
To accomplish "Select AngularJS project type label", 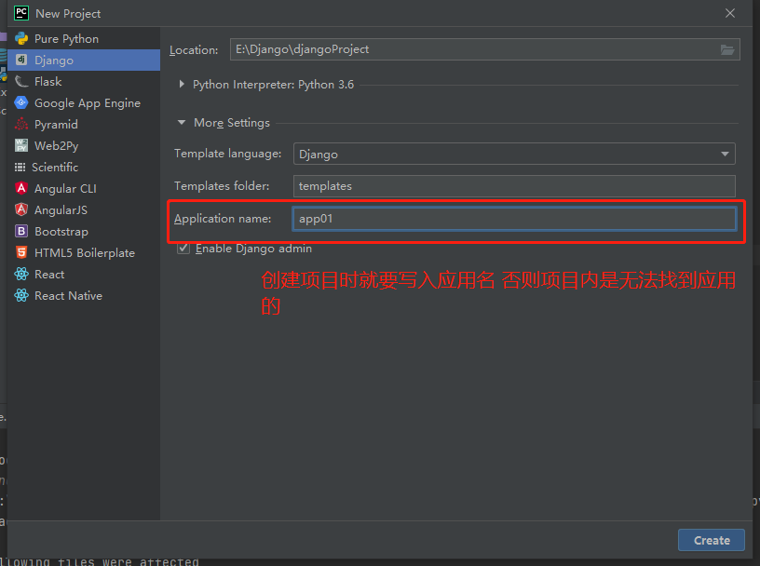I will (61, 209).
